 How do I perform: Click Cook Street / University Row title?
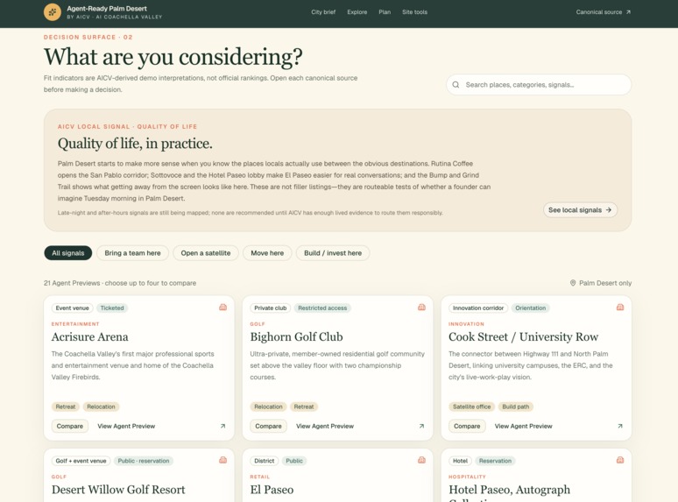click(x=523, y=336)
